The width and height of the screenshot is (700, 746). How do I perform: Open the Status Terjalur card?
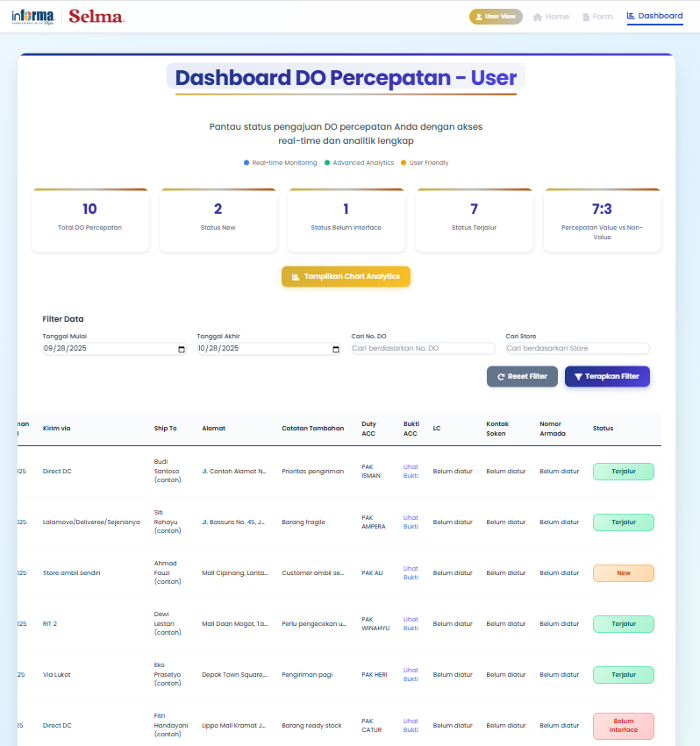click(475, 220)
